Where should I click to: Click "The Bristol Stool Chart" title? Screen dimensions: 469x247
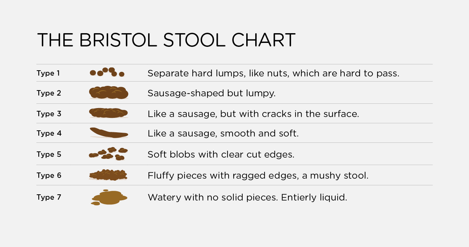(x=166, y=41)
